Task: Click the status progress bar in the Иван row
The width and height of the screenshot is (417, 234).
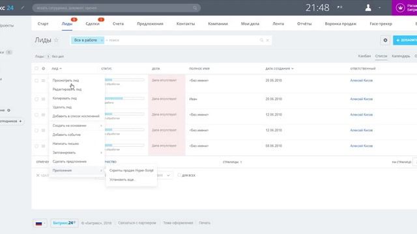Action: [x=124, y=98]
